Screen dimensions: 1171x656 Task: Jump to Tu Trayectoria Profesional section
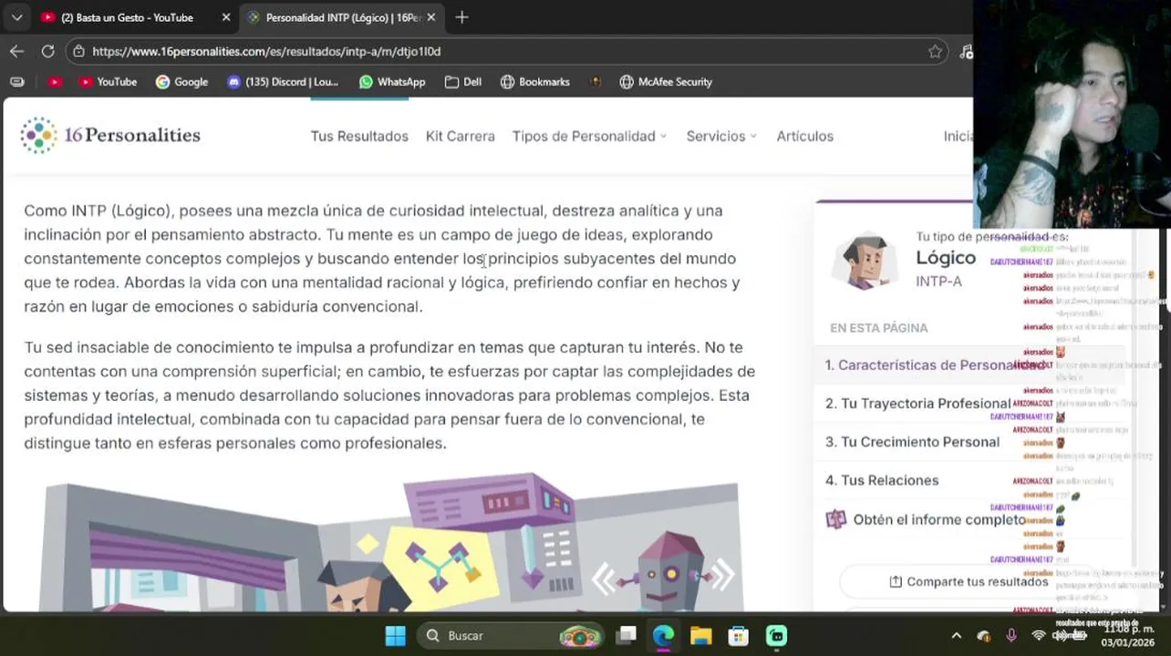(x=917, y=404)
